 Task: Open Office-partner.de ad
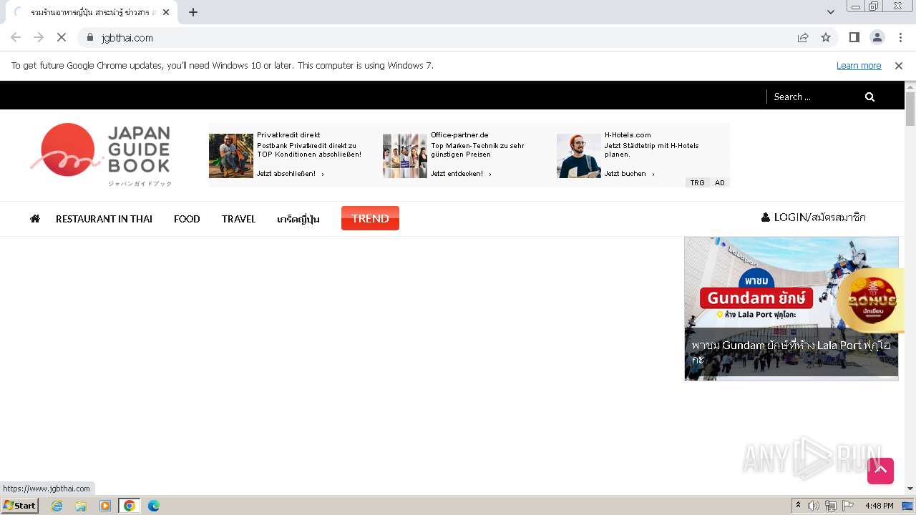pyautogui.click(x=459, y=134)
